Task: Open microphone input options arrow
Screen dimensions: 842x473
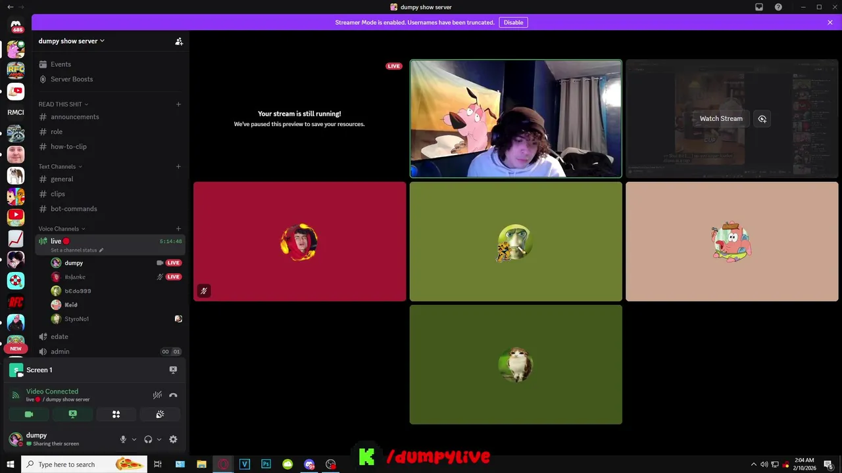Action: 134,439
